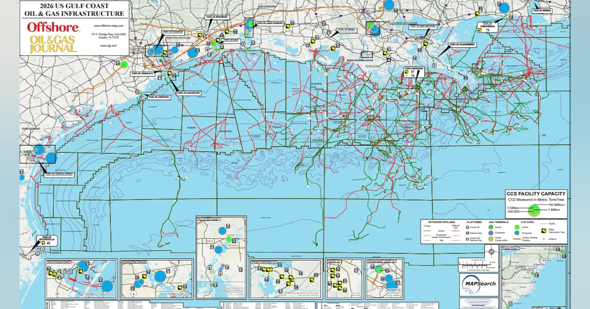Click the fabrication yard icon beside Port Fourchon 67
Viewport: 590px width, 309px height.
click(x=407, y=72)
